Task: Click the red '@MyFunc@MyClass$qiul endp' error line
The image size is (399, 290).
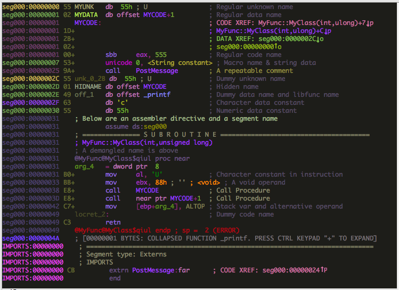Action: point(157,230)
